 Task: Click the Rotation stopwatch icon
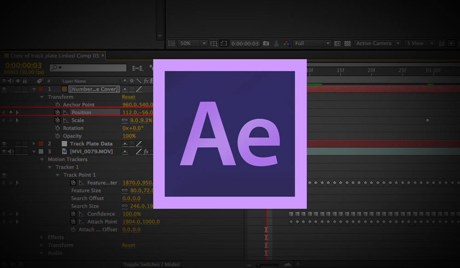(57, 128)
